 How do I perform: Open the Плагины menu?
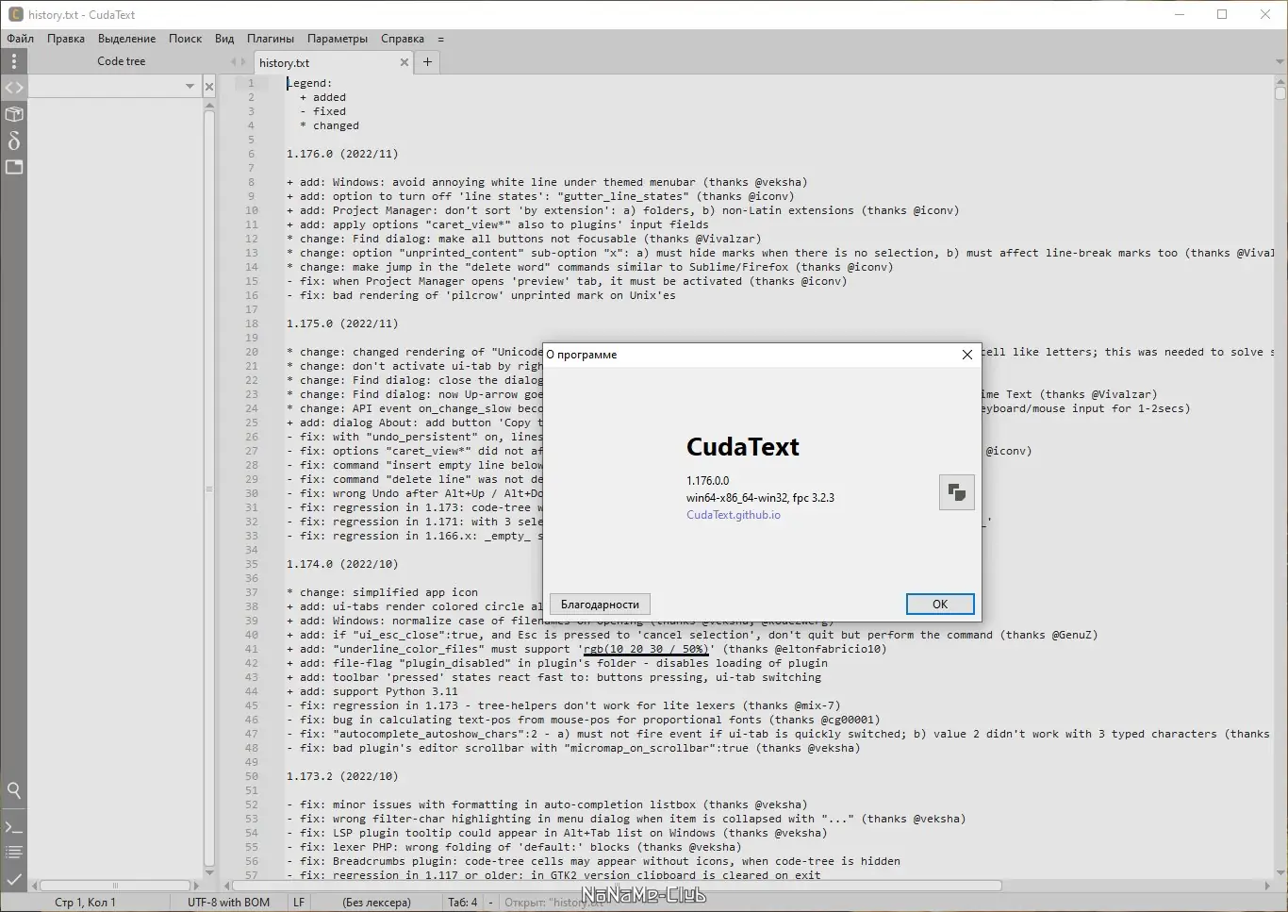pos(271,39)
